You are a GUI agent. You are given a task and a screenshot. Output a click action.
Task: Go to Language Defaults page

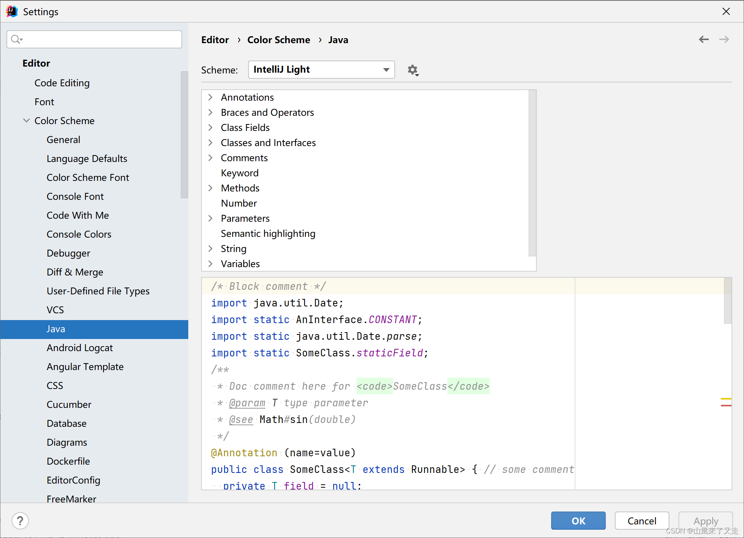(x=87, y=159)
